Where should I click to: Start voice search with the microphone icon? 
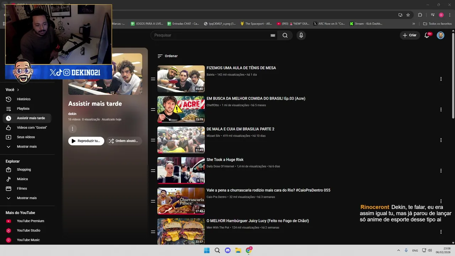(301, 35)
